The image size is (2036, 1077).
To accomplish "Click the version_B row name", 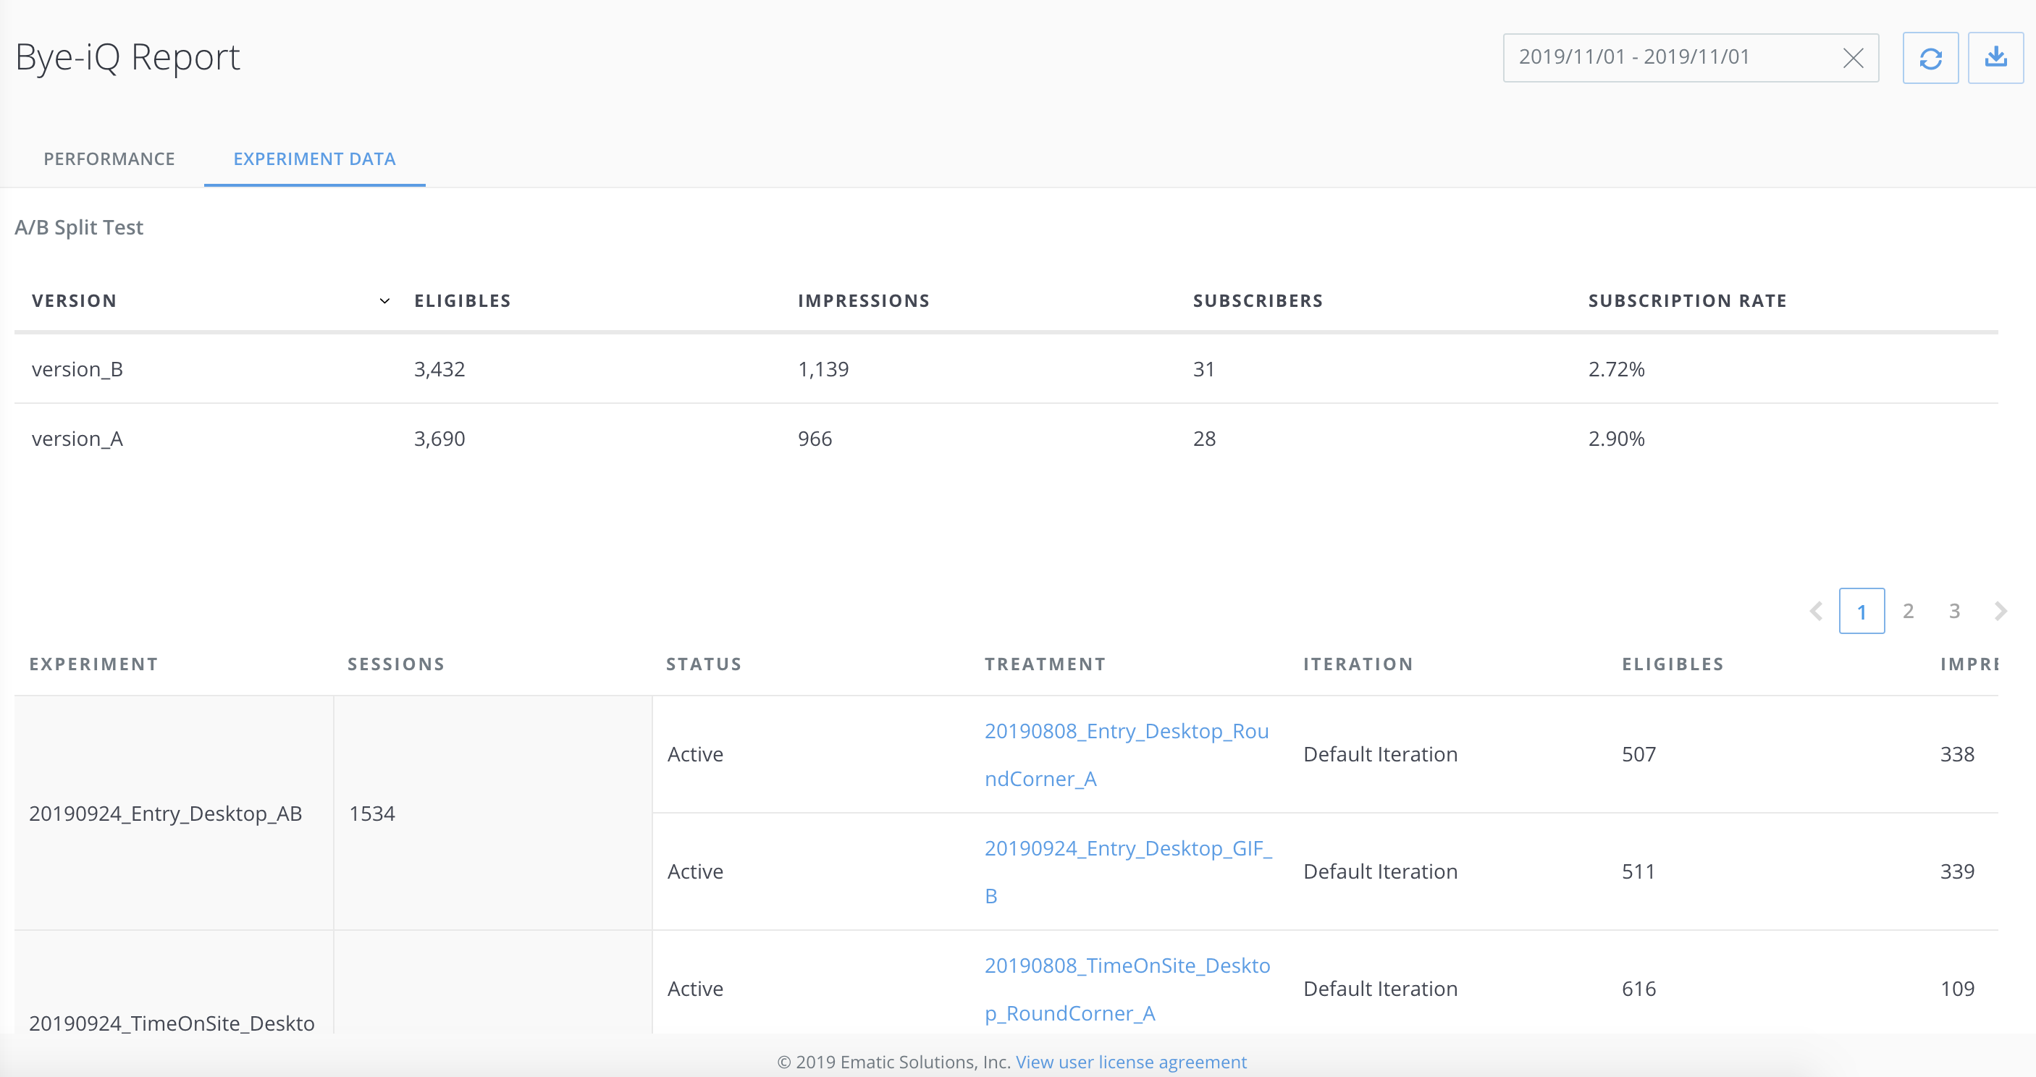I will 77,369.
